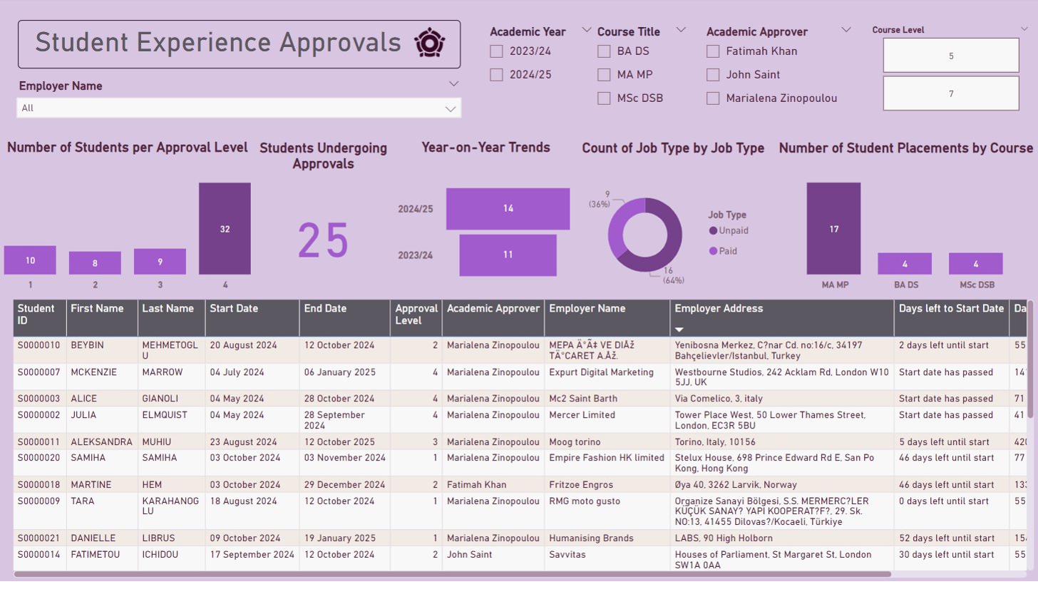This screenshot has height=599, width=1038.
Task: Sort by the Student ID column header
Action: click(40, 318)
